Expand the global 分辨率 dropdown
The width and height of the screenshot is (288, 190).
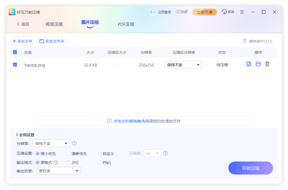(51, 143)
